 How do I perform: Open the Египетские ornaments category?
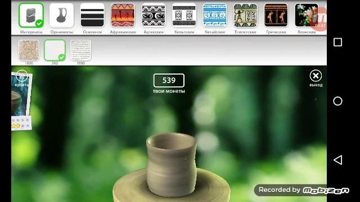pos(245,15)
